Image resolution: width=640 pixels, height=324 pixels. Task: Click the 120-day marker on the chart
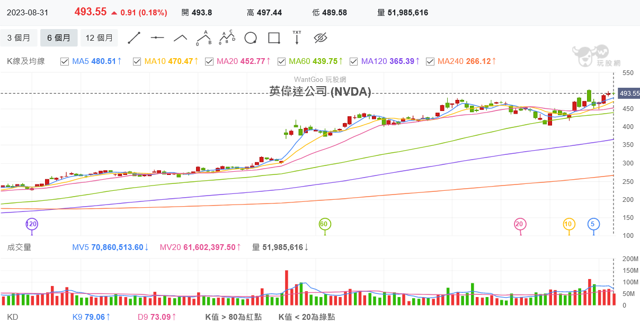coord(32,224)
